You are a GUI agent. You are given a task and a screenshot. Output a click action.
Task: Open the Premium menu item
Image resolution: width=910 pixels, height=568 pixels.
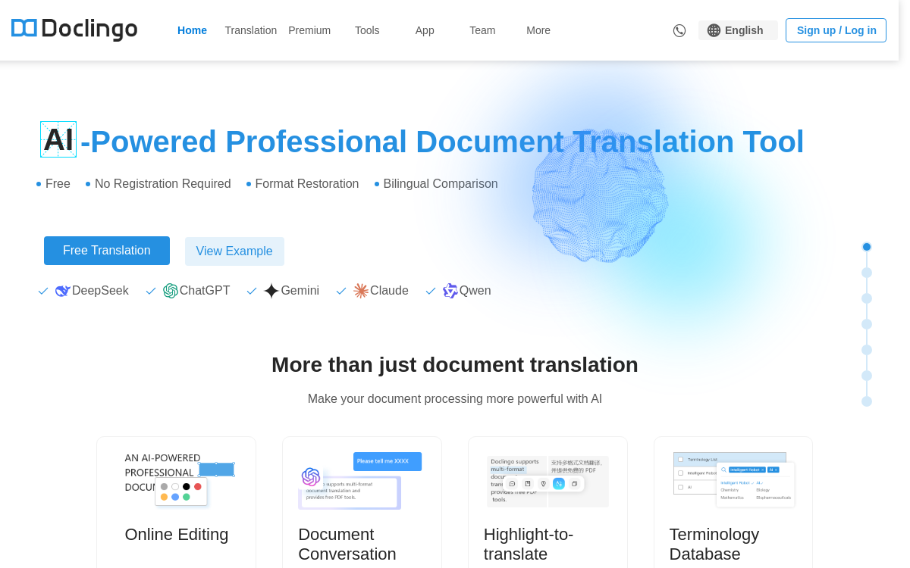tap(309, 30)
